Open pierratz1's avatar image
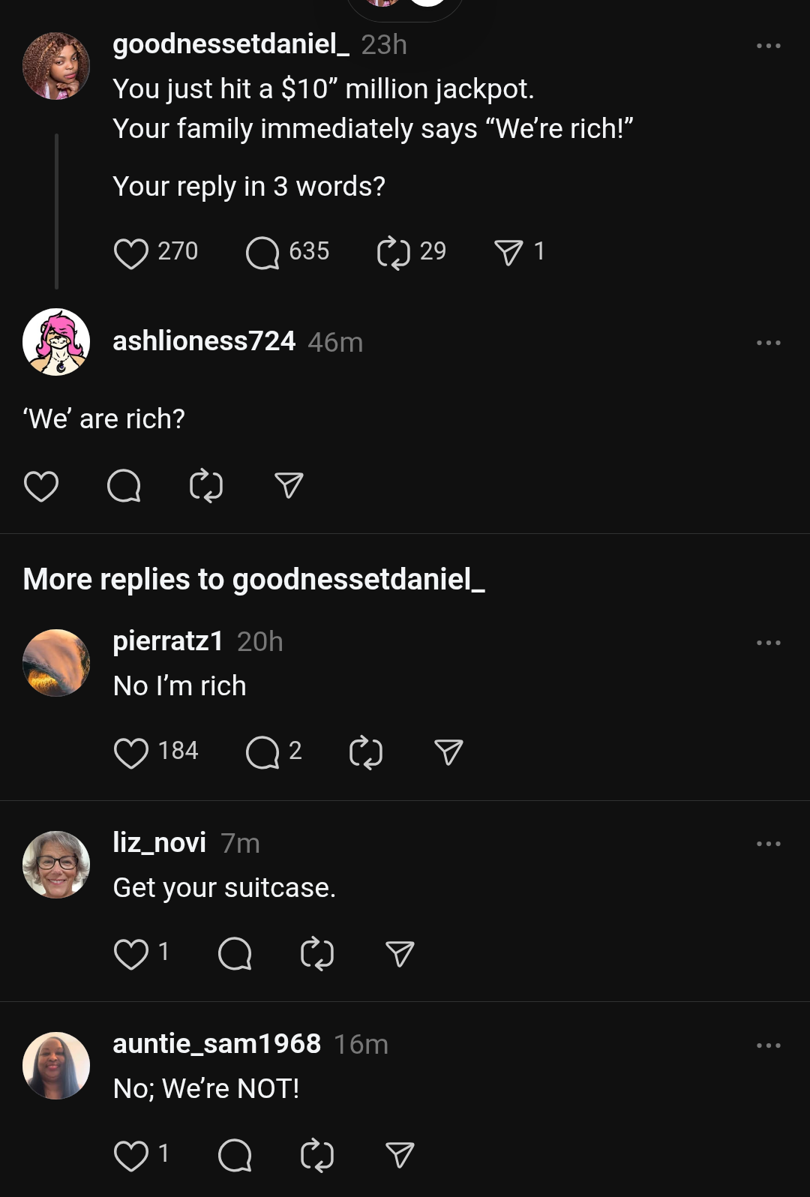This screenshot has width=810, height=1197. tap(56, 663)
